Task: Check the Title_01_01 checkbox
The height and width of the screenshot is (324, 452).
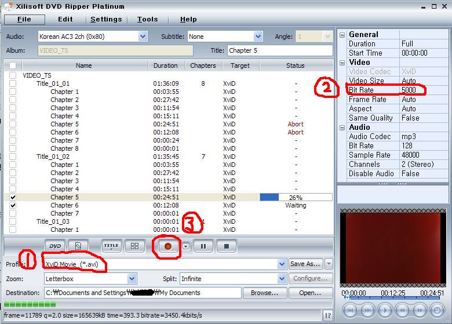Action: [x=13, y=83]
